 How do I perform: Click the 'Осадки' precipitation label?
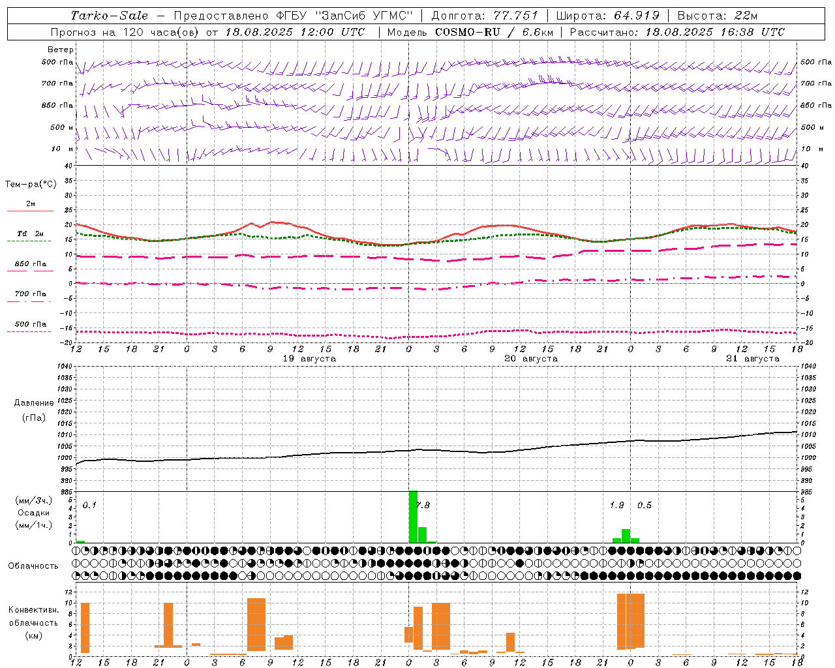[33, 513]
